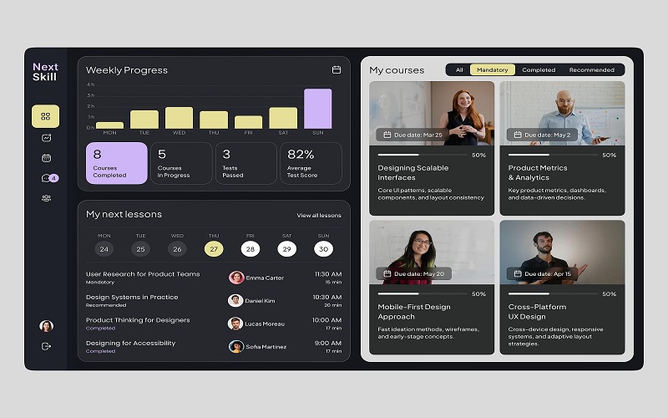Open the 8 Courses Completed card

point(117,163)
